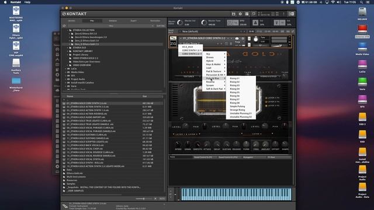374x210 pixels.
Task: Open the Wi-Fi menu bar icon
Action: coord(333,2)
